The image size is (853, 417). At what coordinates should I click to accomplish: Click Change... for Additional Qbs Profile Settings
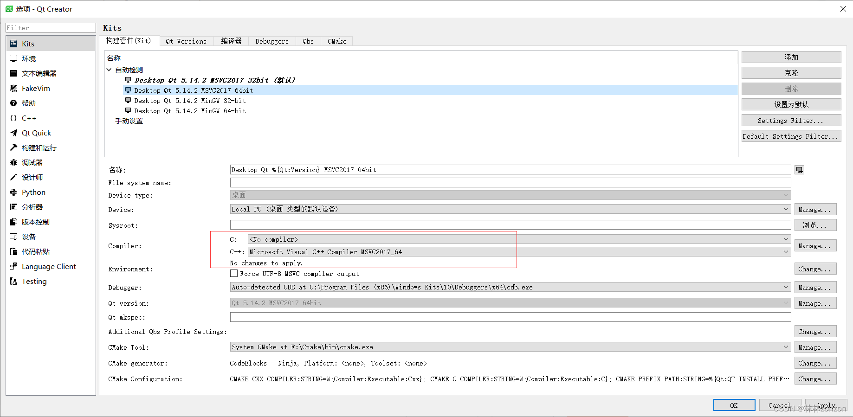coord(815,332)
